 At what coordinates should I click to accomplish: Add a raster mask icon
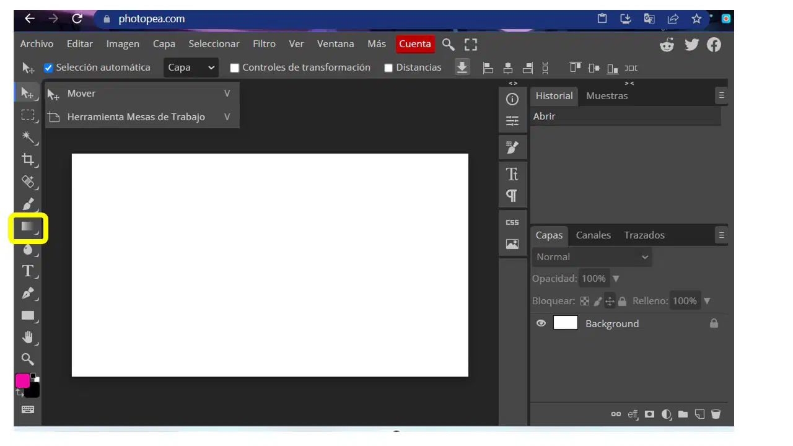point(649,414)
